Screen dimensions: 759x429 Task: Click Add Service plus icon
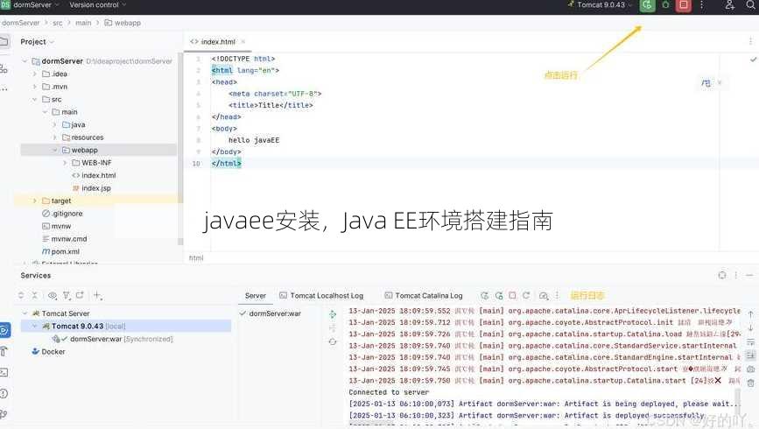(x=97, y=295)
